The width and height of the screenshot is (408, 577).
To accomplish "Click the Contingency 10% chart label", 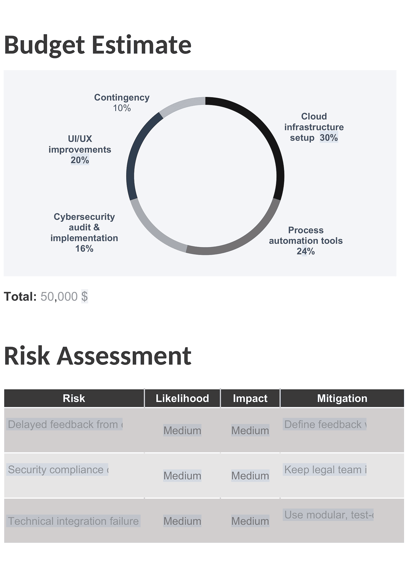I will click(122, 103).
